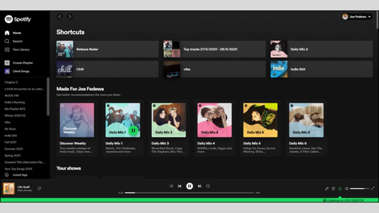The width and height of the screenshot is (379, 213).
Task: Click Create Playlist button
Action: (x=22, y=63)
